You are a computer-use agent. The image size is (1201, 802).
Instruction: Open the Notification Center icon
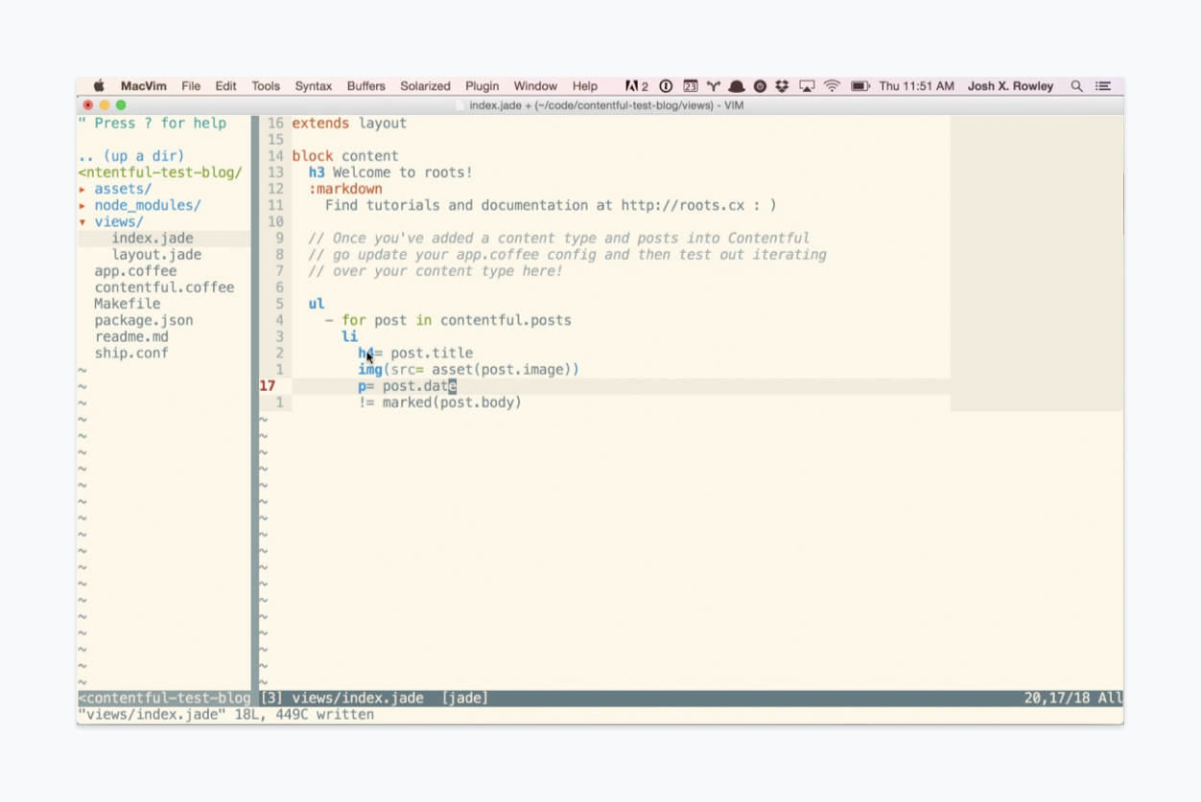(x=1103, y=86)
